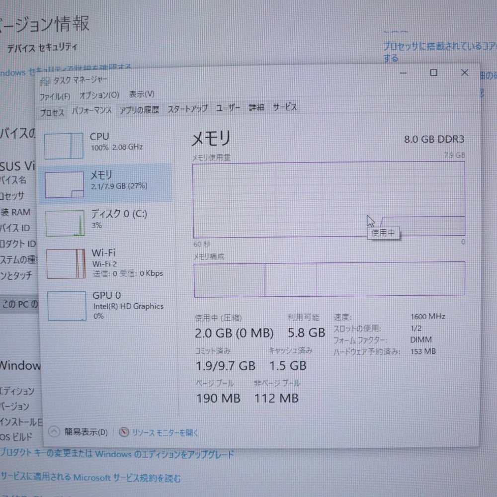Click the デバイス セキュリティ heading in Settings
497x497 pixels.
[42, 48]
